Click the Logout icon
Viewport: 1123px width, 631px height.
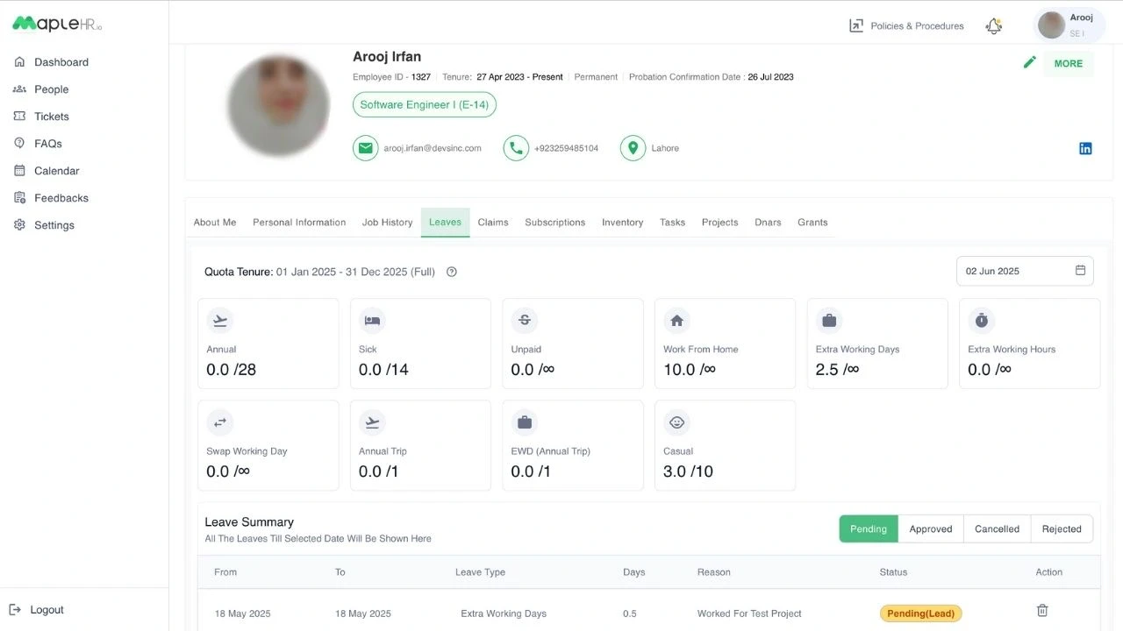(15, 610)
